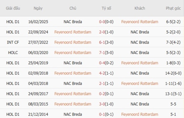Click the Giải đấu column header
Image resolution: width=184 pixels, height=118 pixels.
point(13,8)
